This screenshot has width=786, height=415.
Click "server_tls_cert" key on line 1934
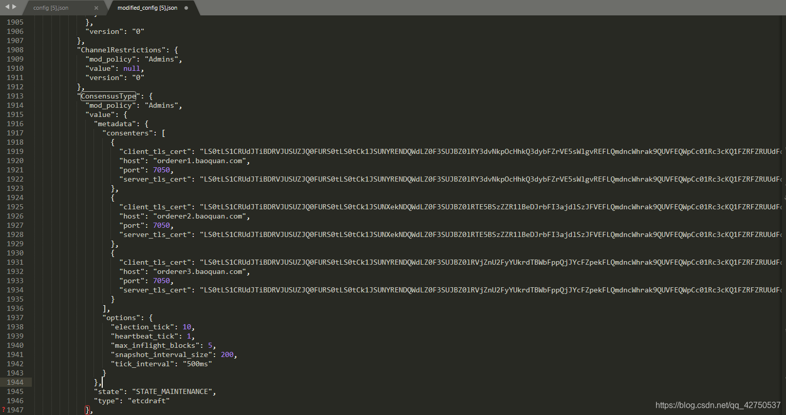[x=155, y=290]
